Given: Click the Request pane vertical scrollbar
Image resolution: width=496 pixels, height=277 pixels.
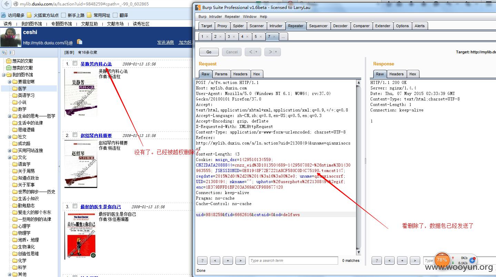Looking at the screenshot, I should 358,168.
